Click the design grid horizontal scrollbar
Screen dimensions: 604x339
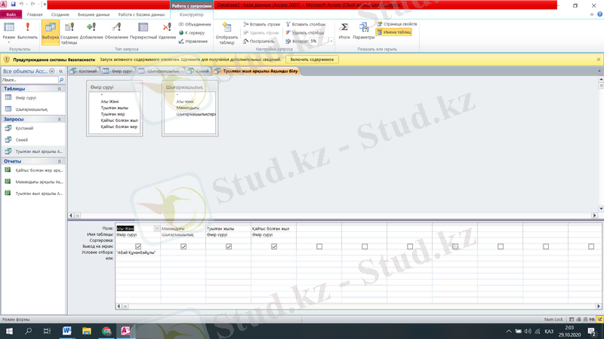coord(358,307)
